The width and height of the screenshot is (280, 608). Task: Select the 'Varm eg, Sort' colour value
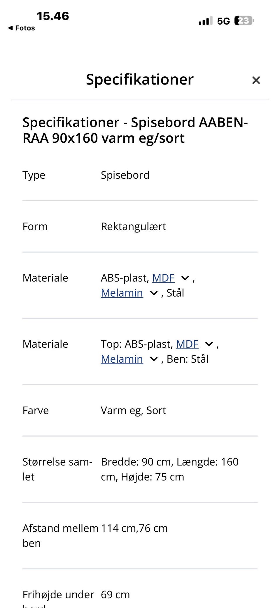coord(133,410)
